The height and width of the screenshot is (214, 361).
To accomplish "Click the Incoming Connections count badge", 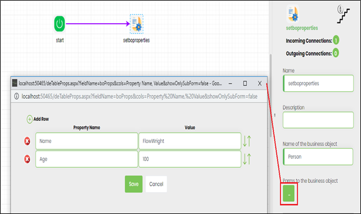I will tap(336, 40).
